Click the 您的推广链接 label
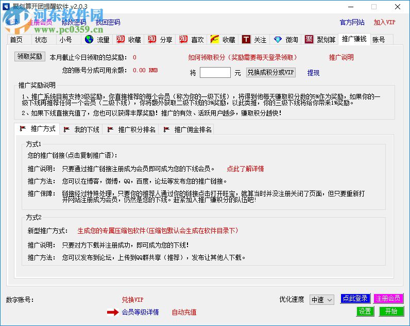This screenshot has height=326, width=410. pyautogui.click(x=73, y=155)
